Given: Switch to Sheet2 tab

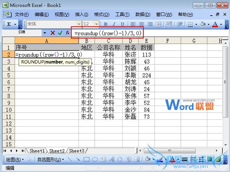Looking at the screenshot, I should tap(57, 151).
